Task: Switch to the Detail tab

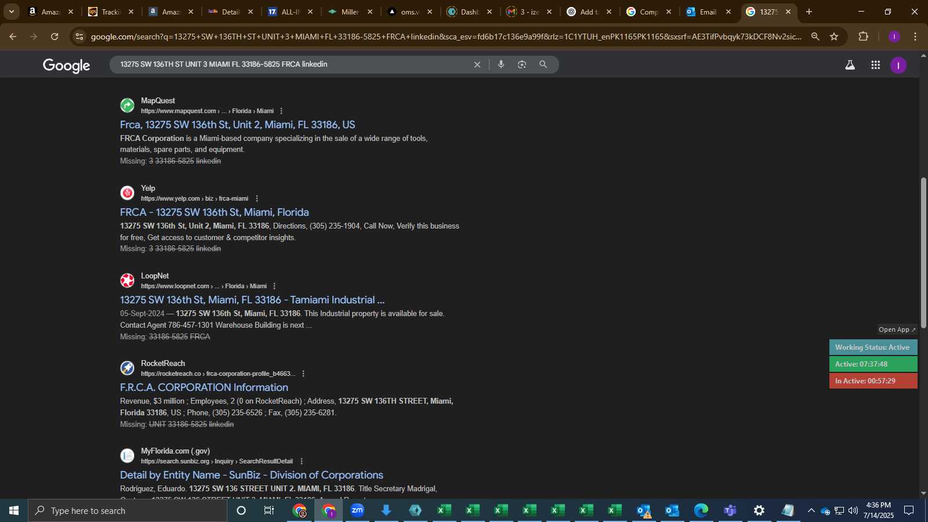Action: (x=230, y=12)
